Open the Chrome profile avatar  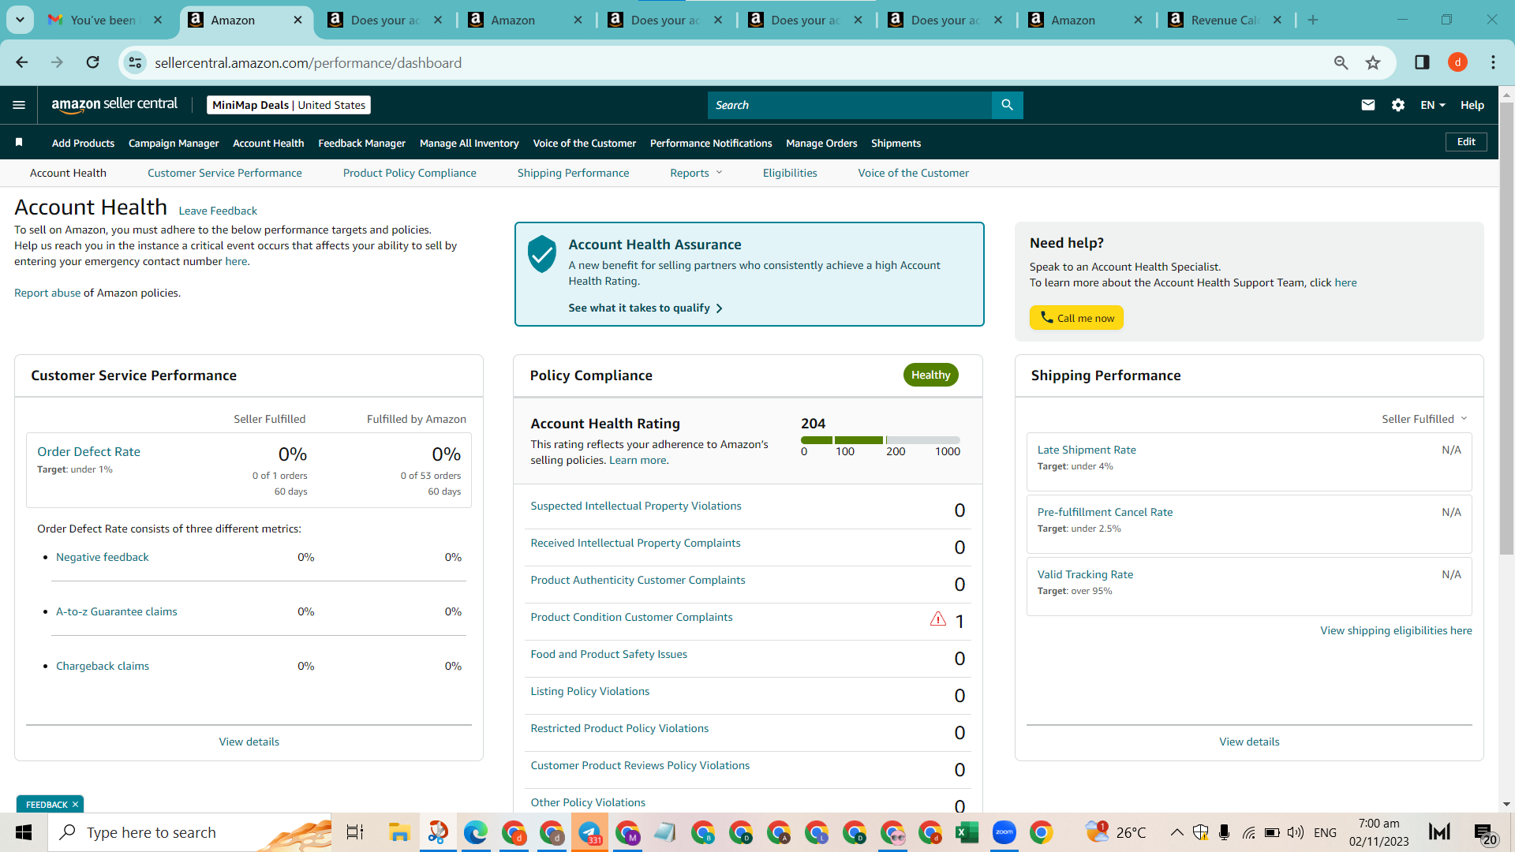(1457, 62)
